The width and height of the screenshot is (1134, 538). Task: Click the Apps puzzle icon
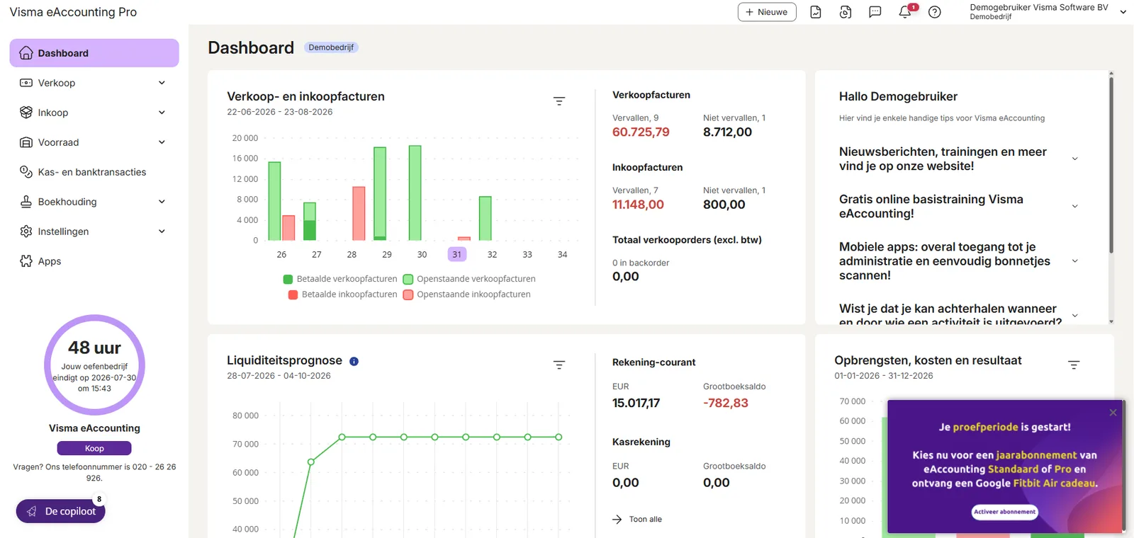point(26,261)
